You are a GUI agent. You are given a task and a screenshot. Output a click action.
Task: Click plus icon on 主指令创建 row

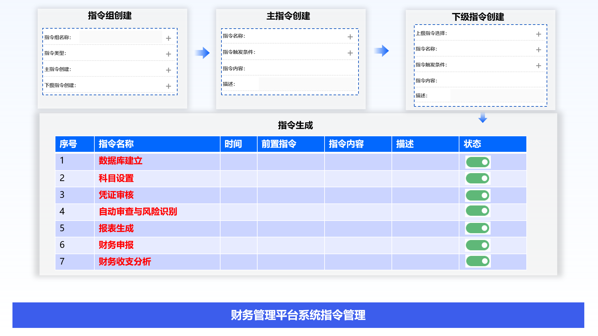click(168, 70)
